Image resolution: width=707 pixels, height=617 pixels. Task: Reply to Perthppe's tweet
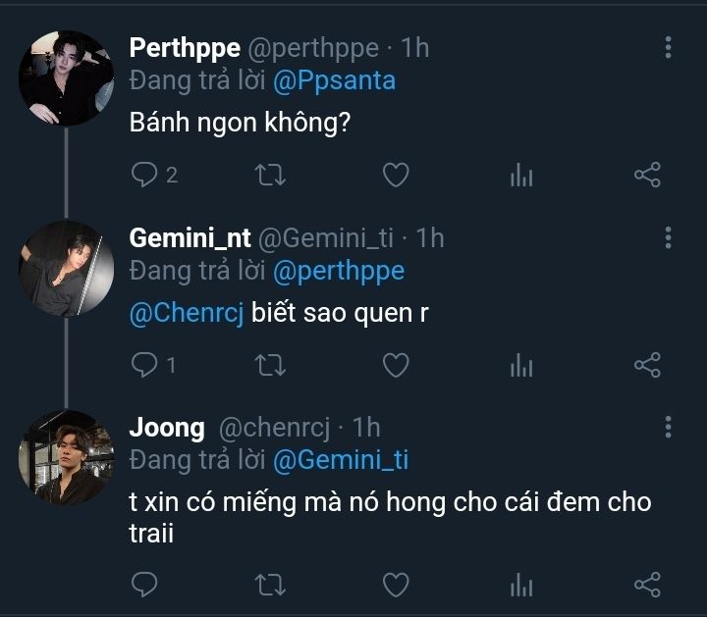tap(144, 176)
